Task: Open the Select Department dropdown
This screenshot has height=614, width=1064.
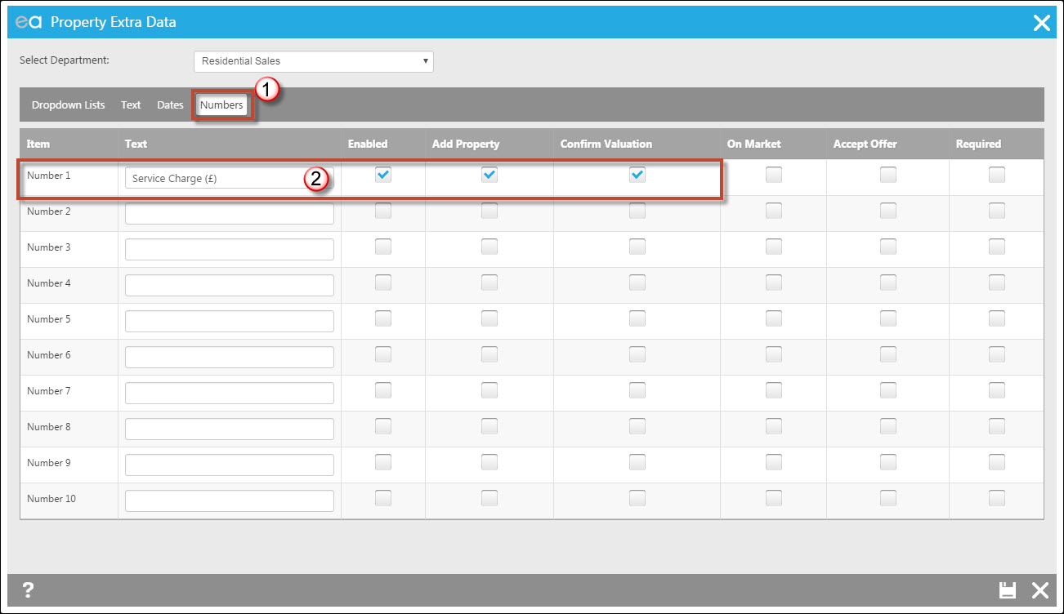Action: click(314, 61)
